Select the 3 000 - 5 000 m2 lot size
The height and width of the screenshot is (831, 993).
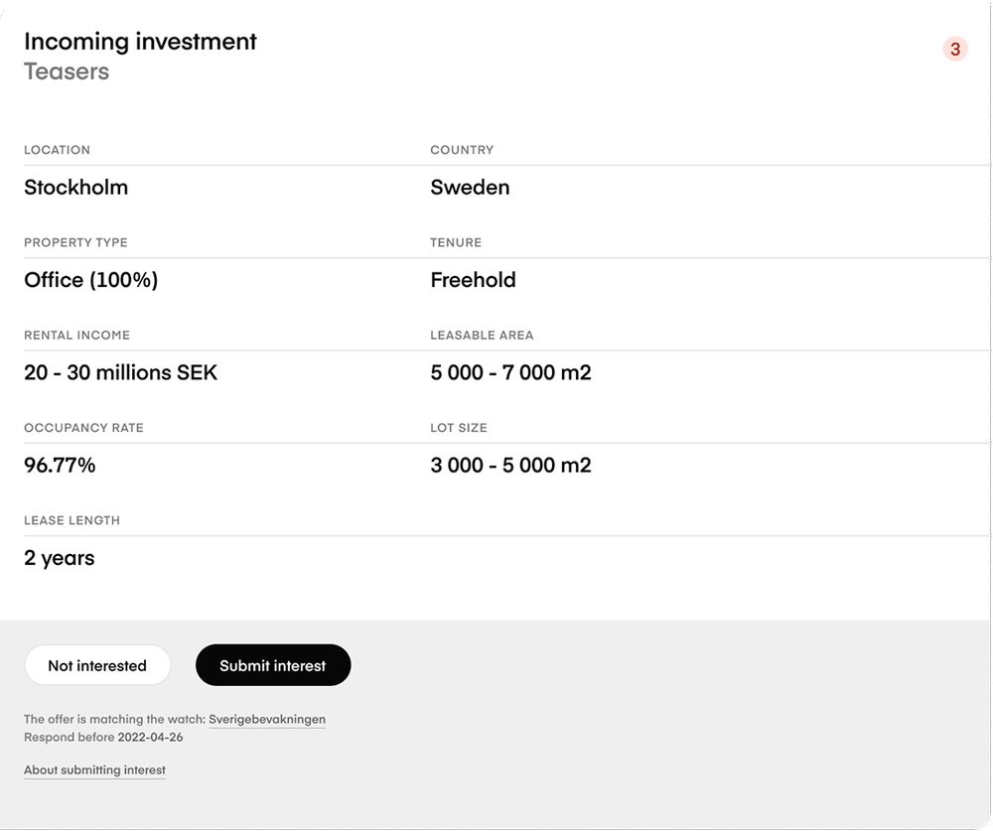pyautogui.click(x=511, y=465)
